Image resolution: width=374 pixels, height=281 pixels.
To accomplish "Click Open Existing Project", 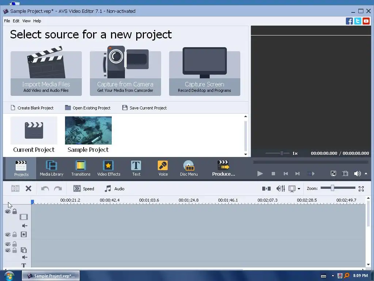I will pos(88,108).
